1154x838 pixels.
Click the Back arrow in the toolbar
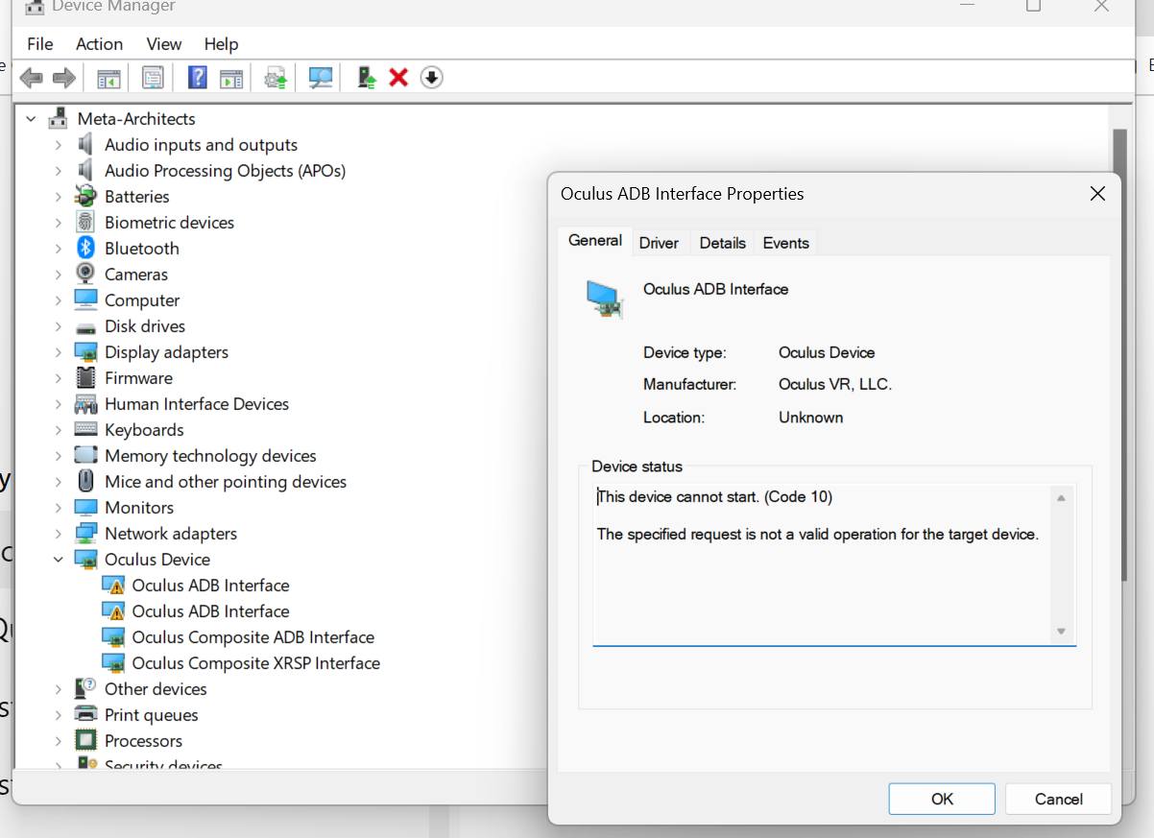click(x=31, y=78)
